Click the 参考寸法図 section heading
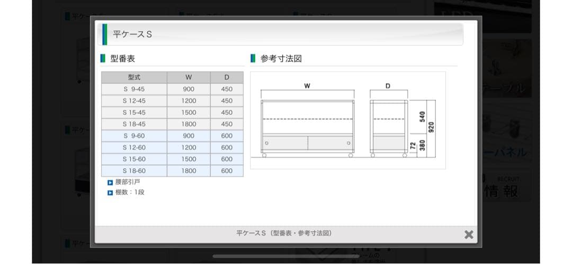The height and width of the screenshot is (264, 572). (x=281, y=59)
